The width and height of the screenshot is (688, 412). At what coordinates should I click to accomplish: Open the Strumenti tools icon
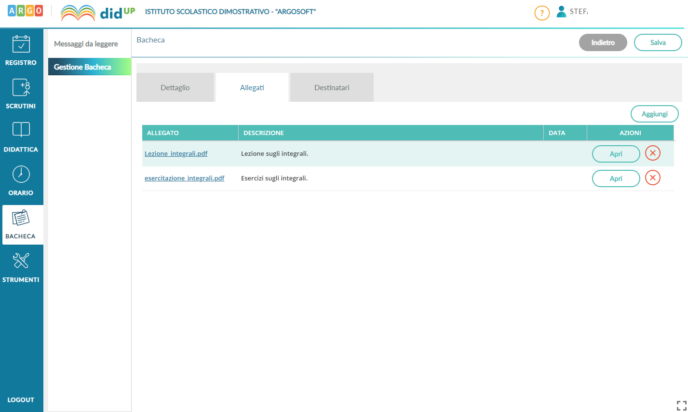tap(21, 261)
